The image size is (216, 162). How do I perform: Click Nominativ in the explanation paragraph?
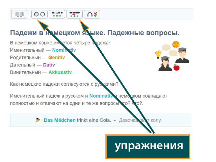tap(101, 96)
